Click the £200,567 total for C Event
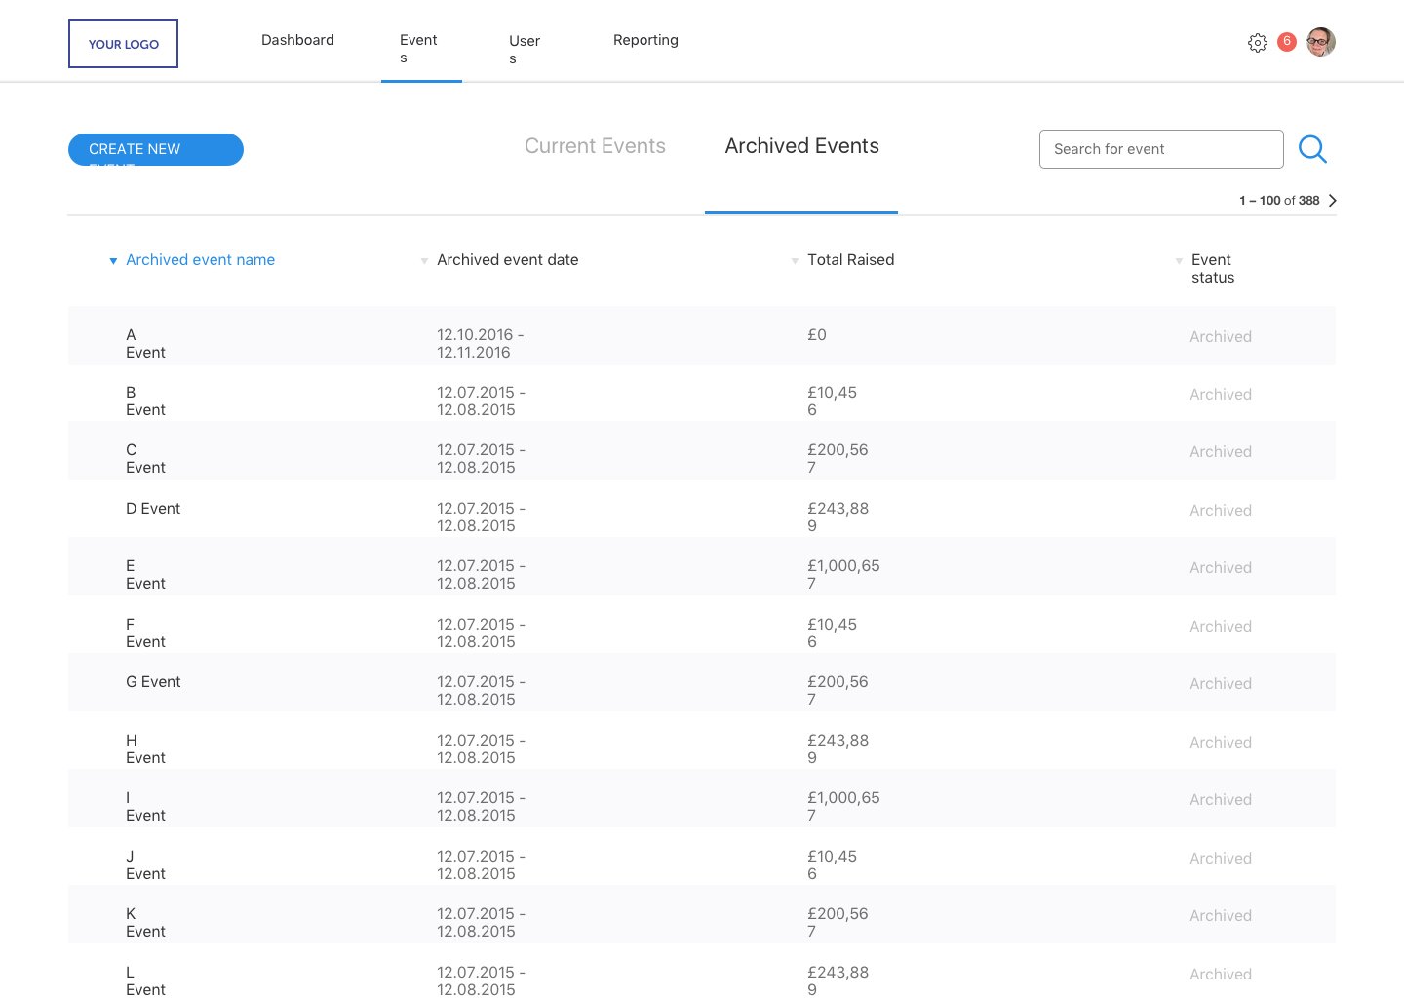The width and height of the screenshot is (1404, 998). click(x=838, y=459)
